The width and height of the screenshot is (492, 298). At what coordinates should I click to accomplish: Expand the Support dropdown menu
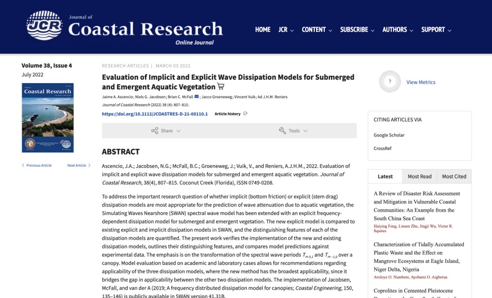point(436,30)
